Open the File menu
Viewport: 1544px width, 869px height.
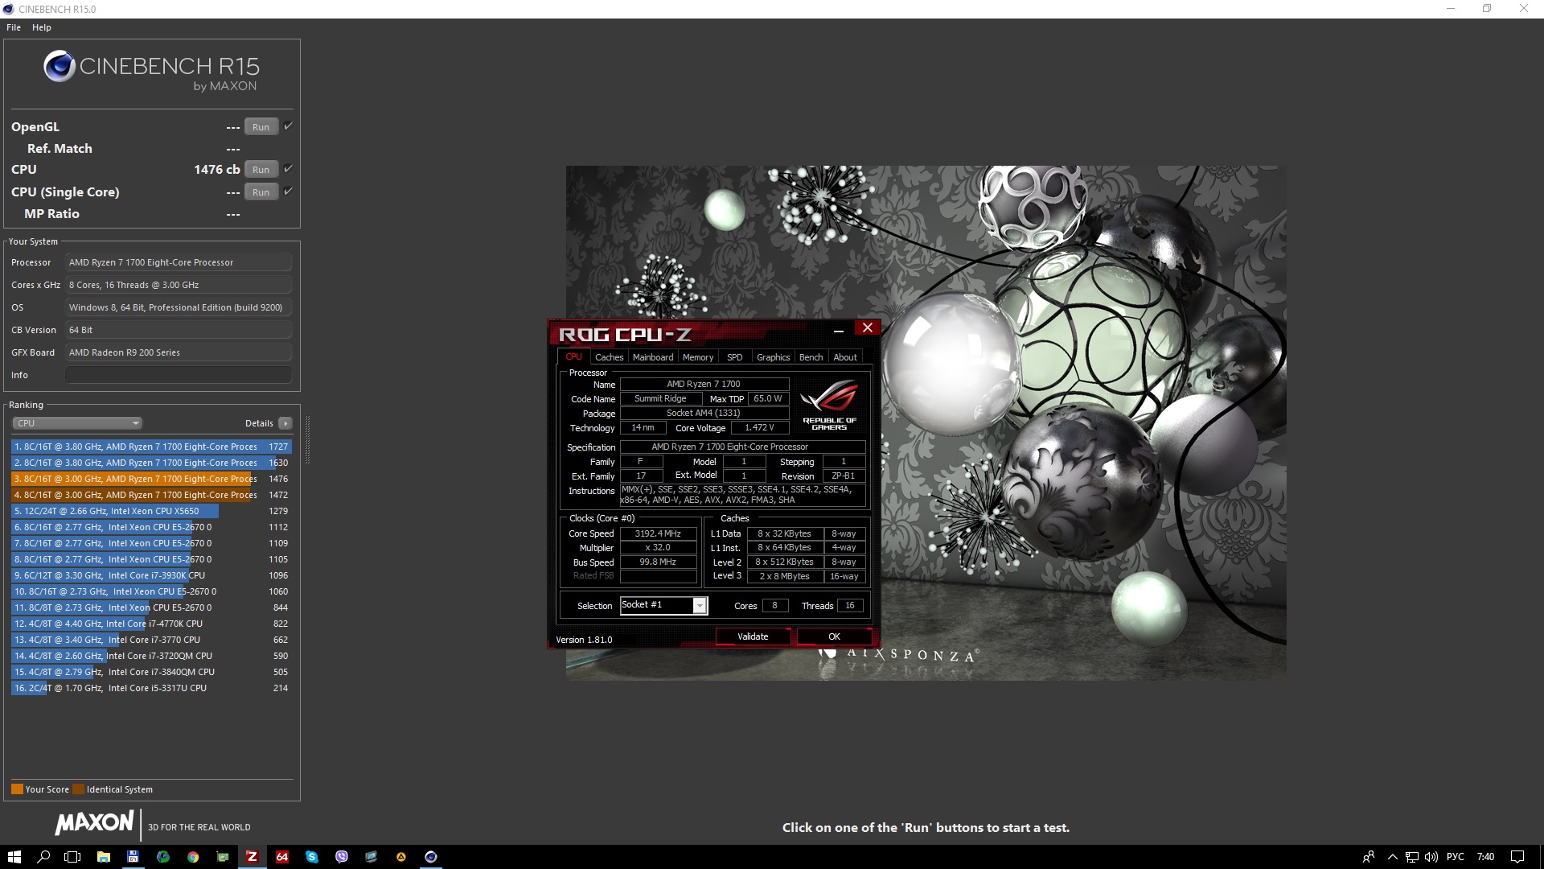[14, 27]
